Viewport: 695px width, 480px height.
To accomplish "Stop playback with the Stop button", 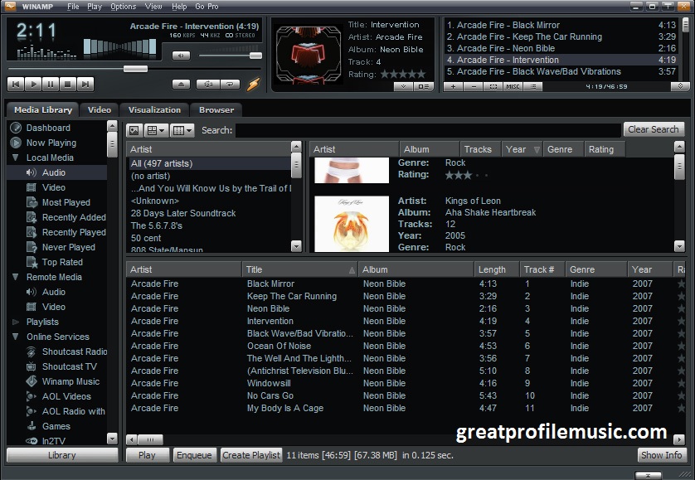I will [68, 84].
